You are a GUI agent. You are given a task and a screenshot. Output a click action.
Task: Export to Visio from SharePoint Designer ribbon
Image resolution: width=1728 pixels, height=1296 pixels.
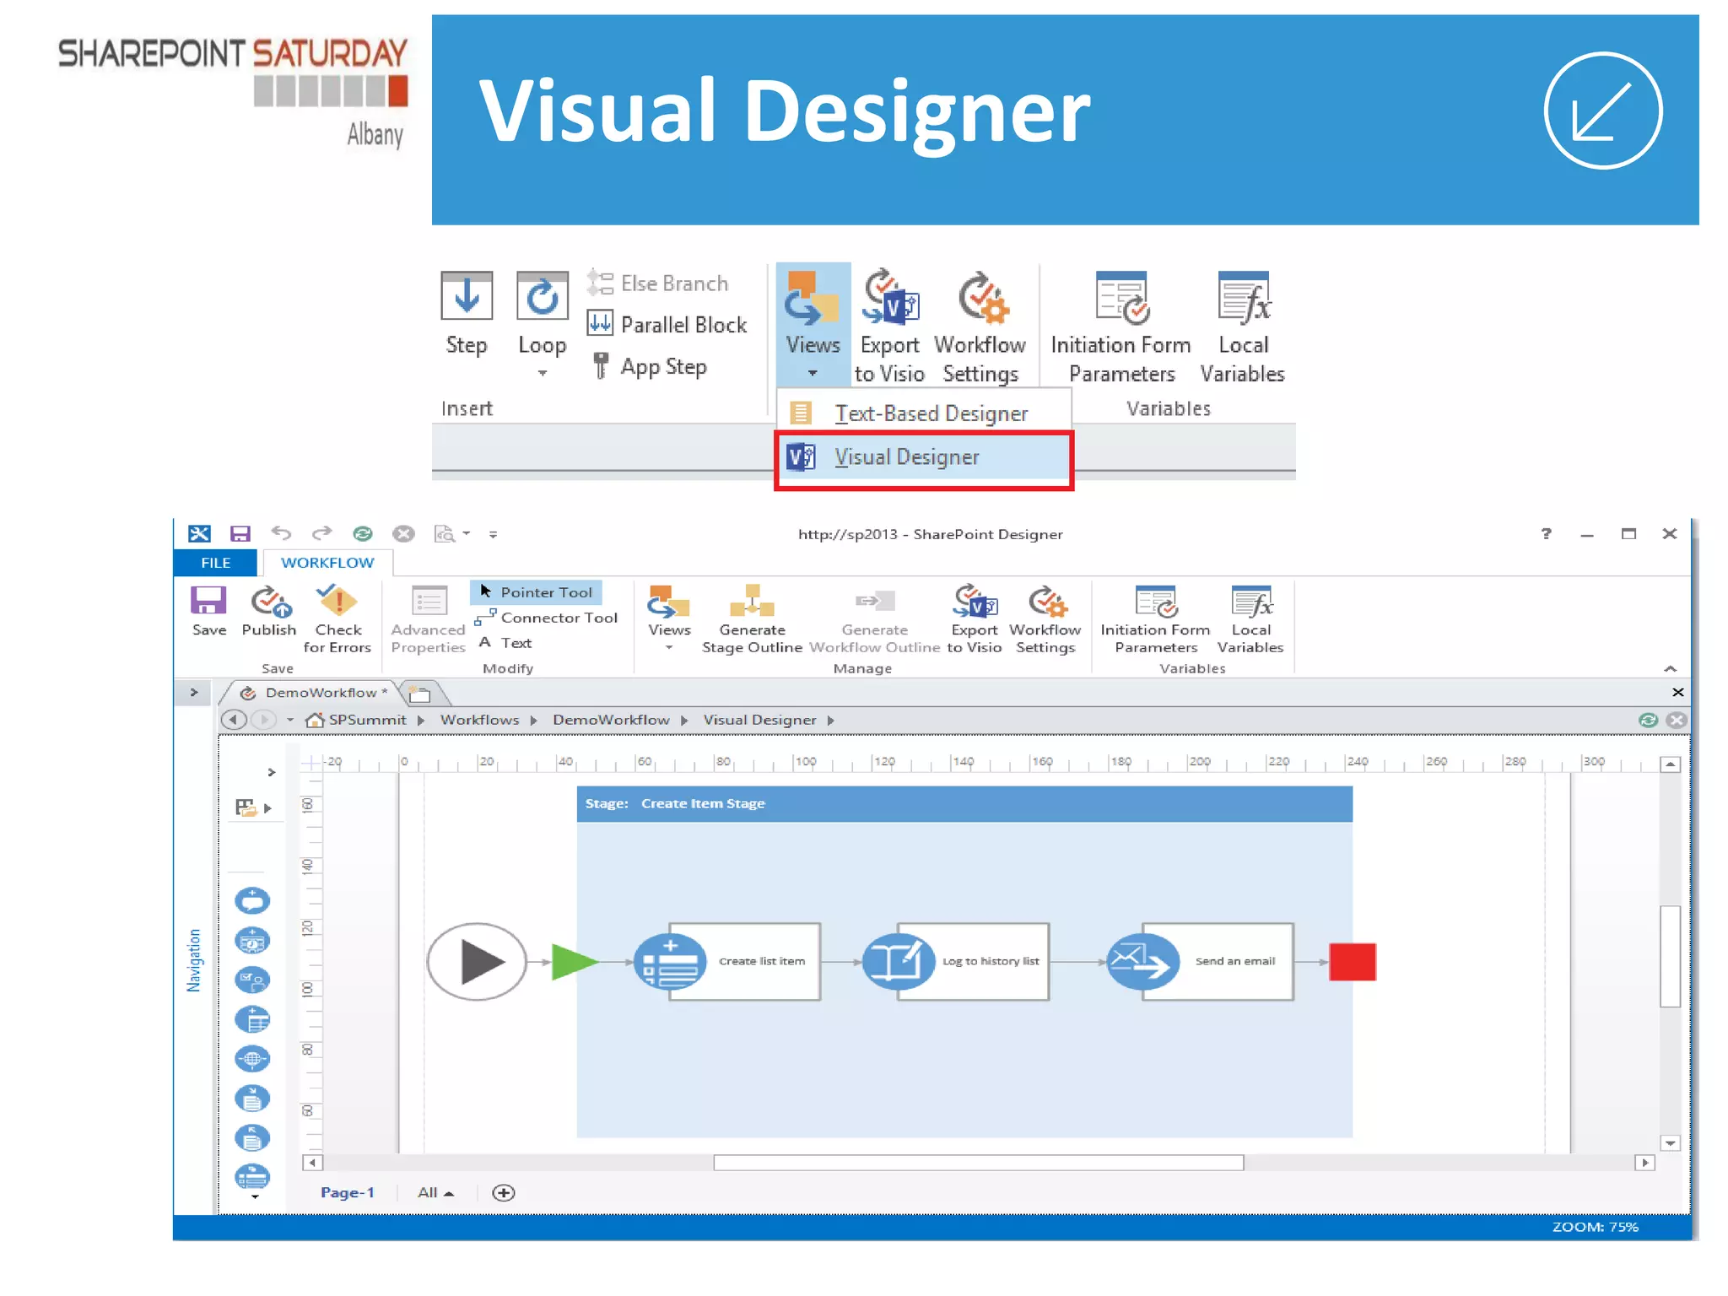[975, 620]
